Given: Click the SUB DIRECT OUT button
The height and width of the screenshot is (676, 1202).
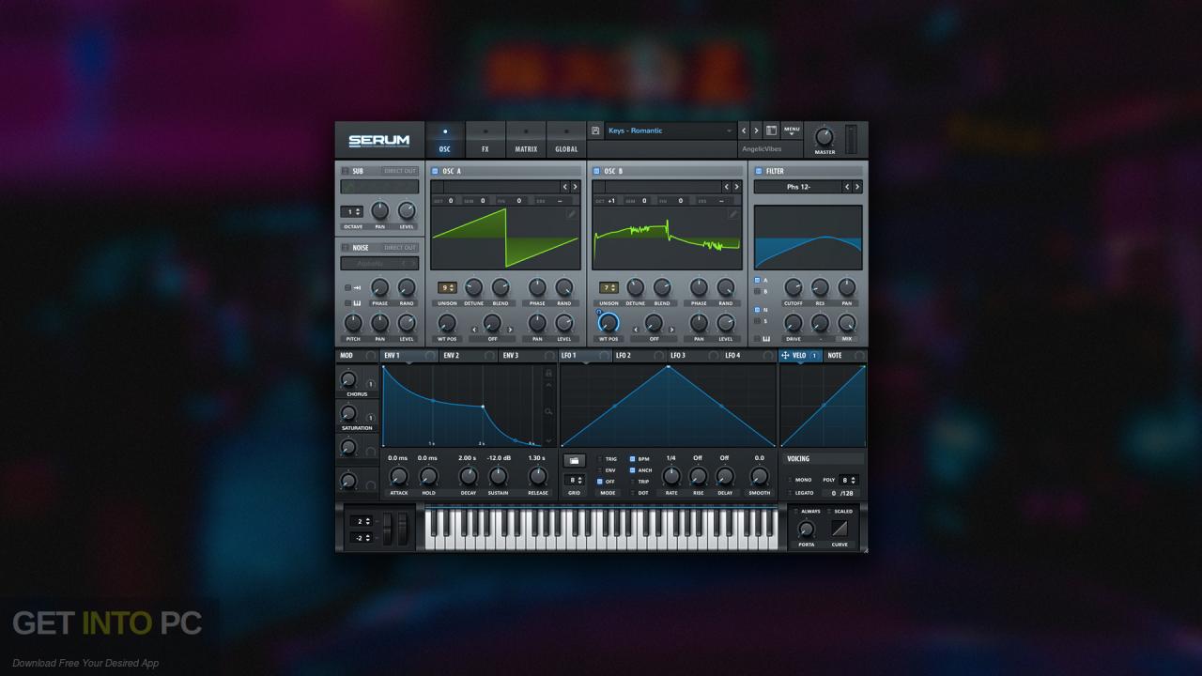Looking at the screenshot, I should (x=399, y=171).
